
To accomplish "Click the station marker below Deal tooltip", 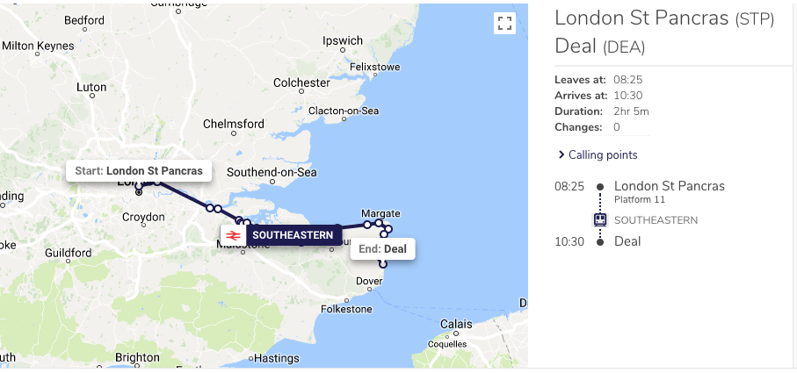I will click(383, 264).
